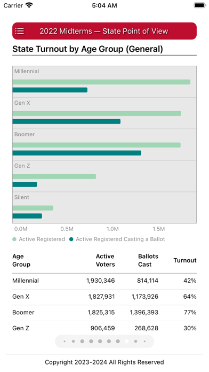Select the Millennial active registered bar
This screenshot has height=372, width=209.
pyautogui.click(x=101, y=82)
